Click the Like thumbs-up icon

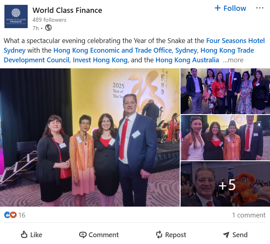(24, 235)
